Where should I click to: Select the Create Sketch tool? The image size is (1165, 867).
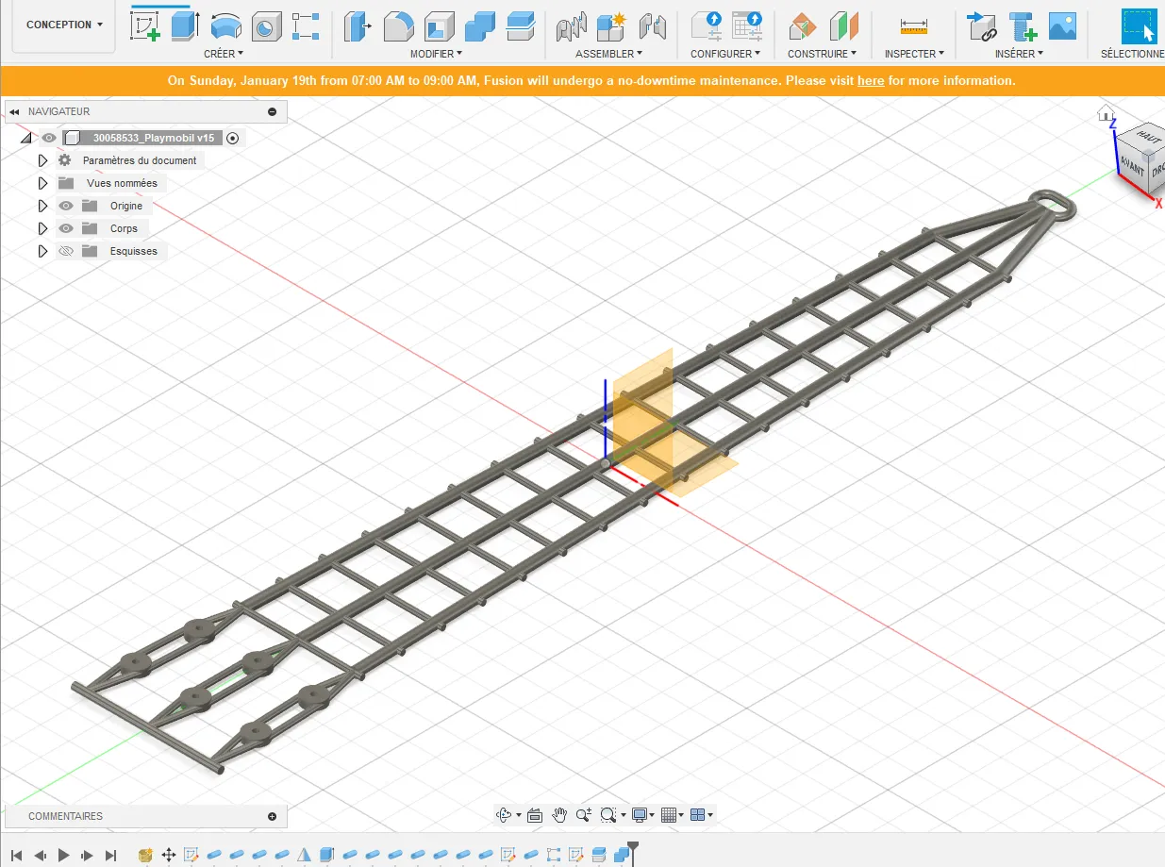144,25
